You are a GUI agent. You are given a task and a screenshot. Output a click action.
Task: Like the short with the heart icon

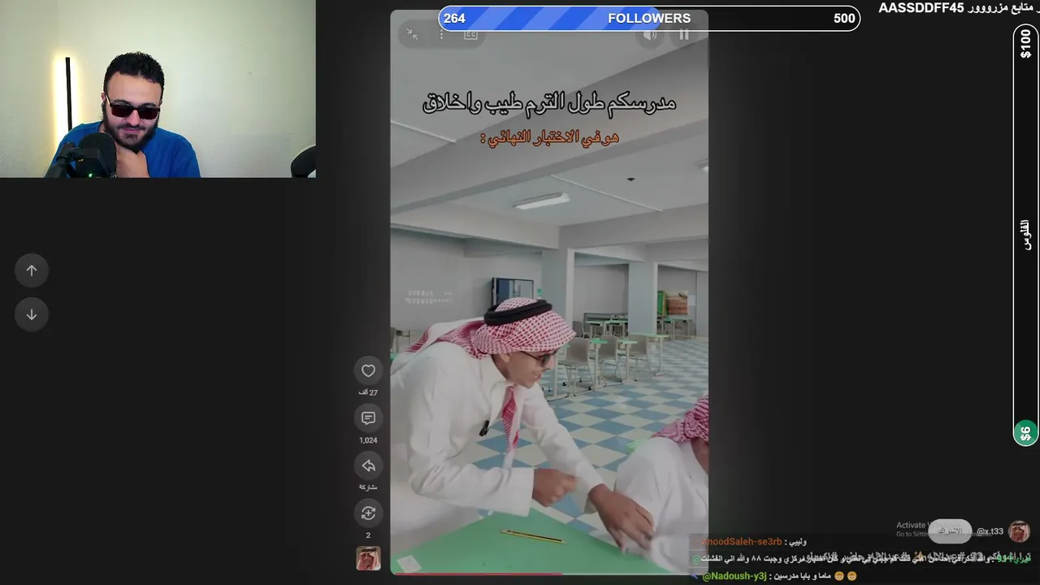368,370
